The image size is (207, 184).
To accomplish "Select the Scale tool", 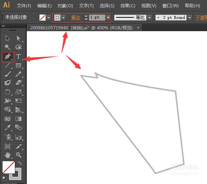I will tap(18, 92).
